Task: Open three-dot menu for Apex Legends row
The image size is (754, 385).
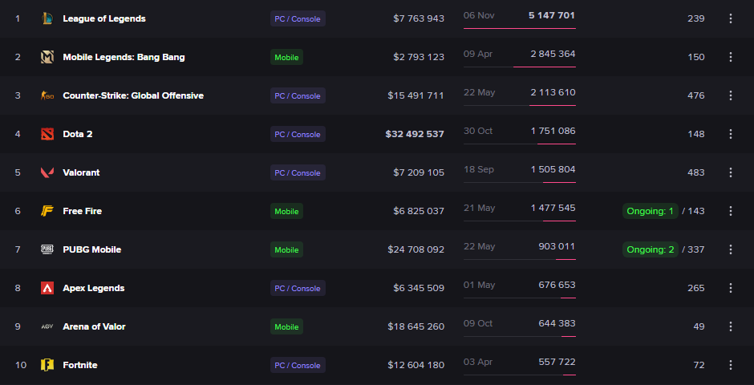Action: pyautogui.click(x=731, y=288)
